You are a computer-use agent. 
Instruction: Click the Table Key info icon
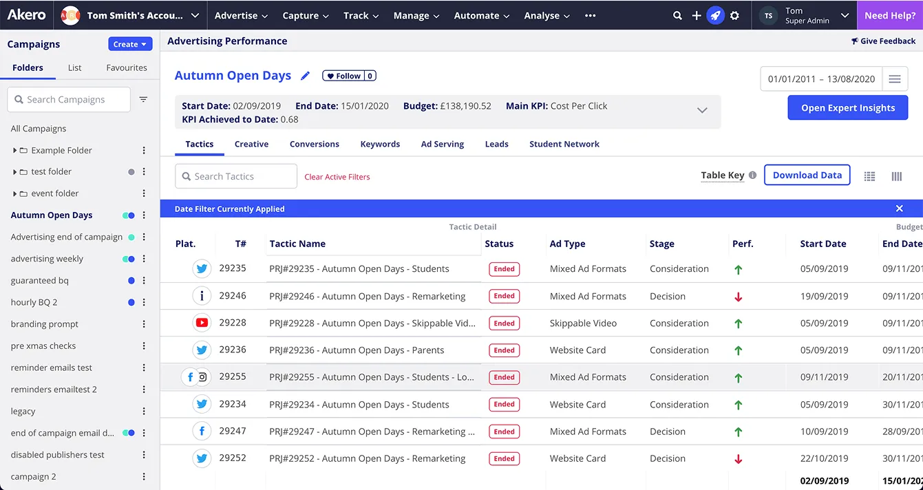point(752,175)
